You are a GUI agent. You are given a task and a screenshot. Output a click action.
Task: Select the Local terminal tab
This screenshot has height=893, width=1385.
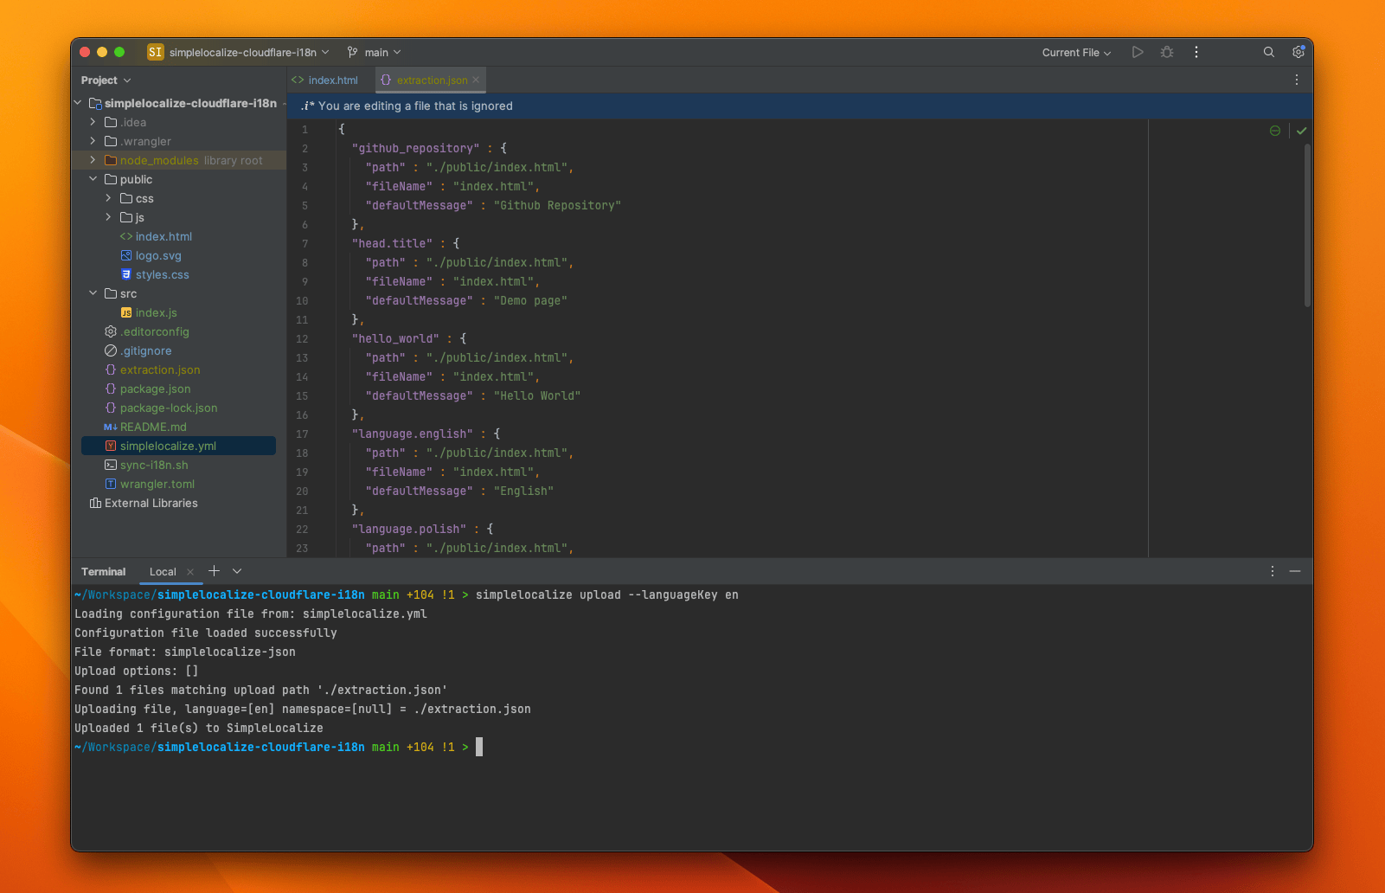point(163,572)
